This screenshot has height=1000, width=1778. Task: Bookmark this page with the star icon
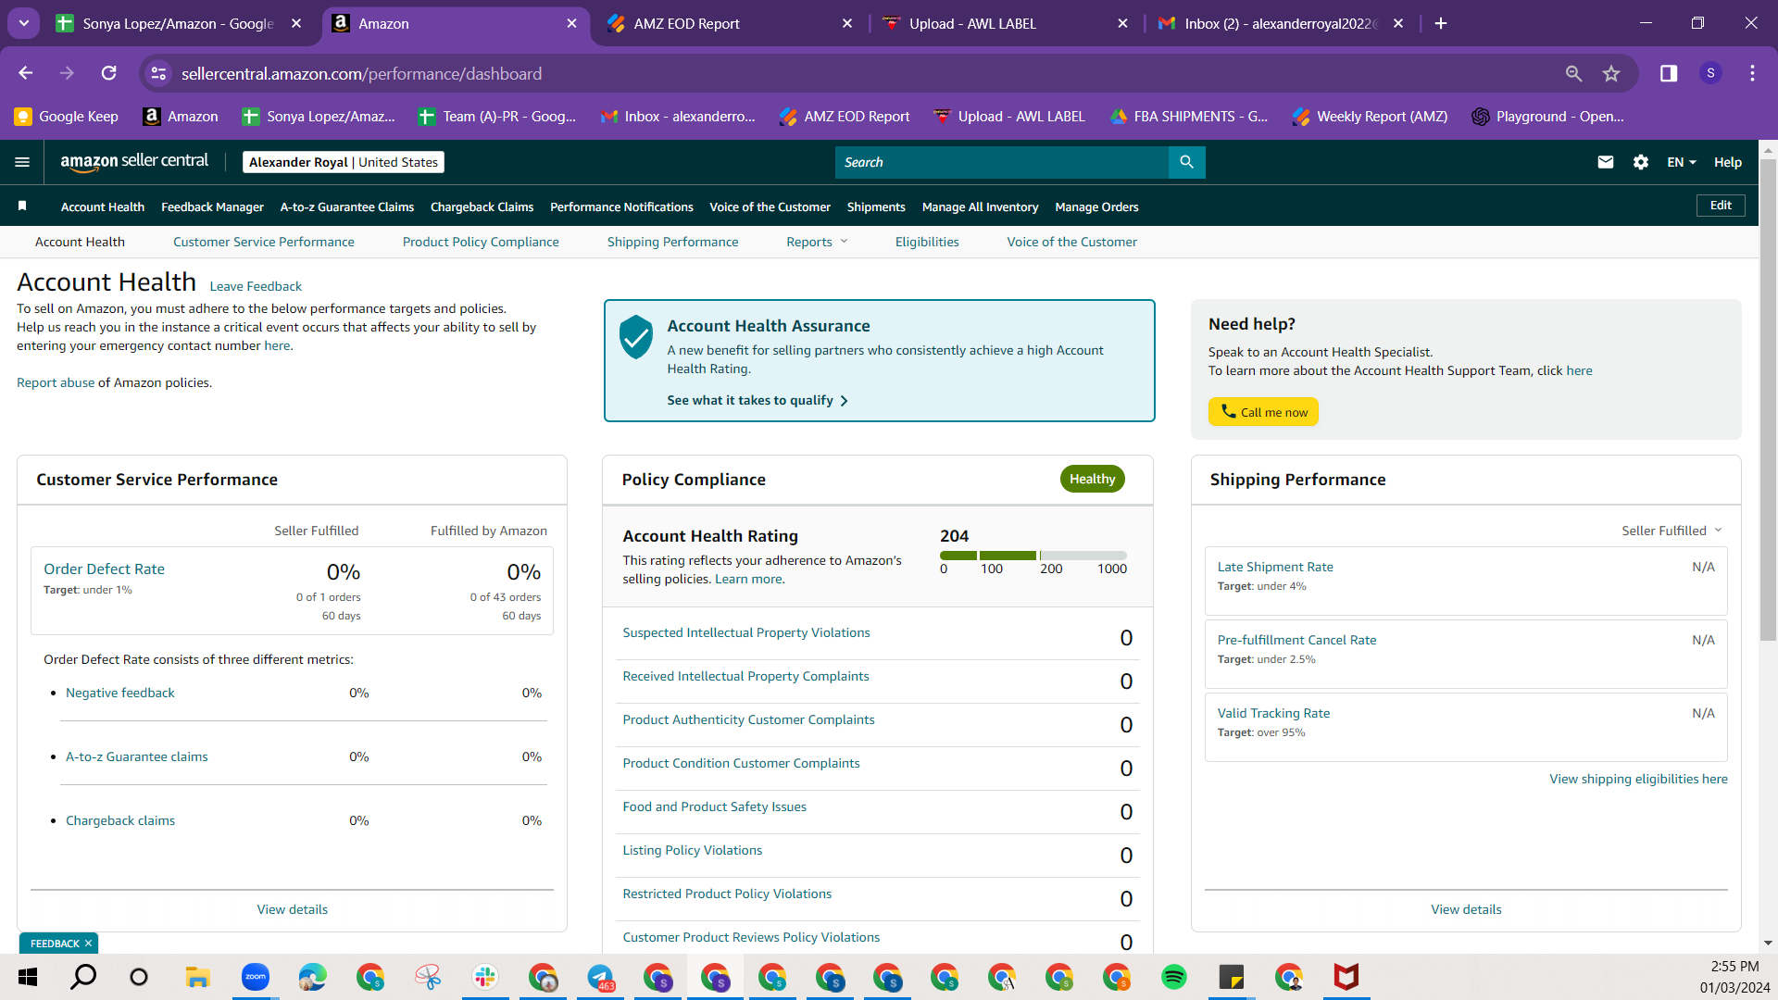pyautogui.click(x=1611, y=73)
